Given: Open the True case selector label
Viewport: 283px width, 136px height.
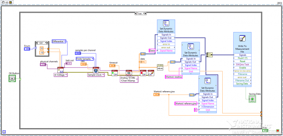Looking at the screenshot, I should point(141,14).
